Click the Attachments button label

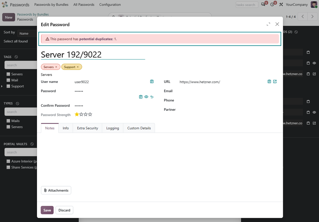[58, 190]
